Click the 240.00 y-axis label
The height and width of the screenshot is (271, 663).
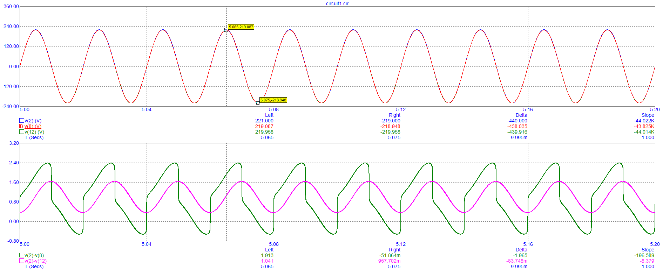tap(11, 26)
